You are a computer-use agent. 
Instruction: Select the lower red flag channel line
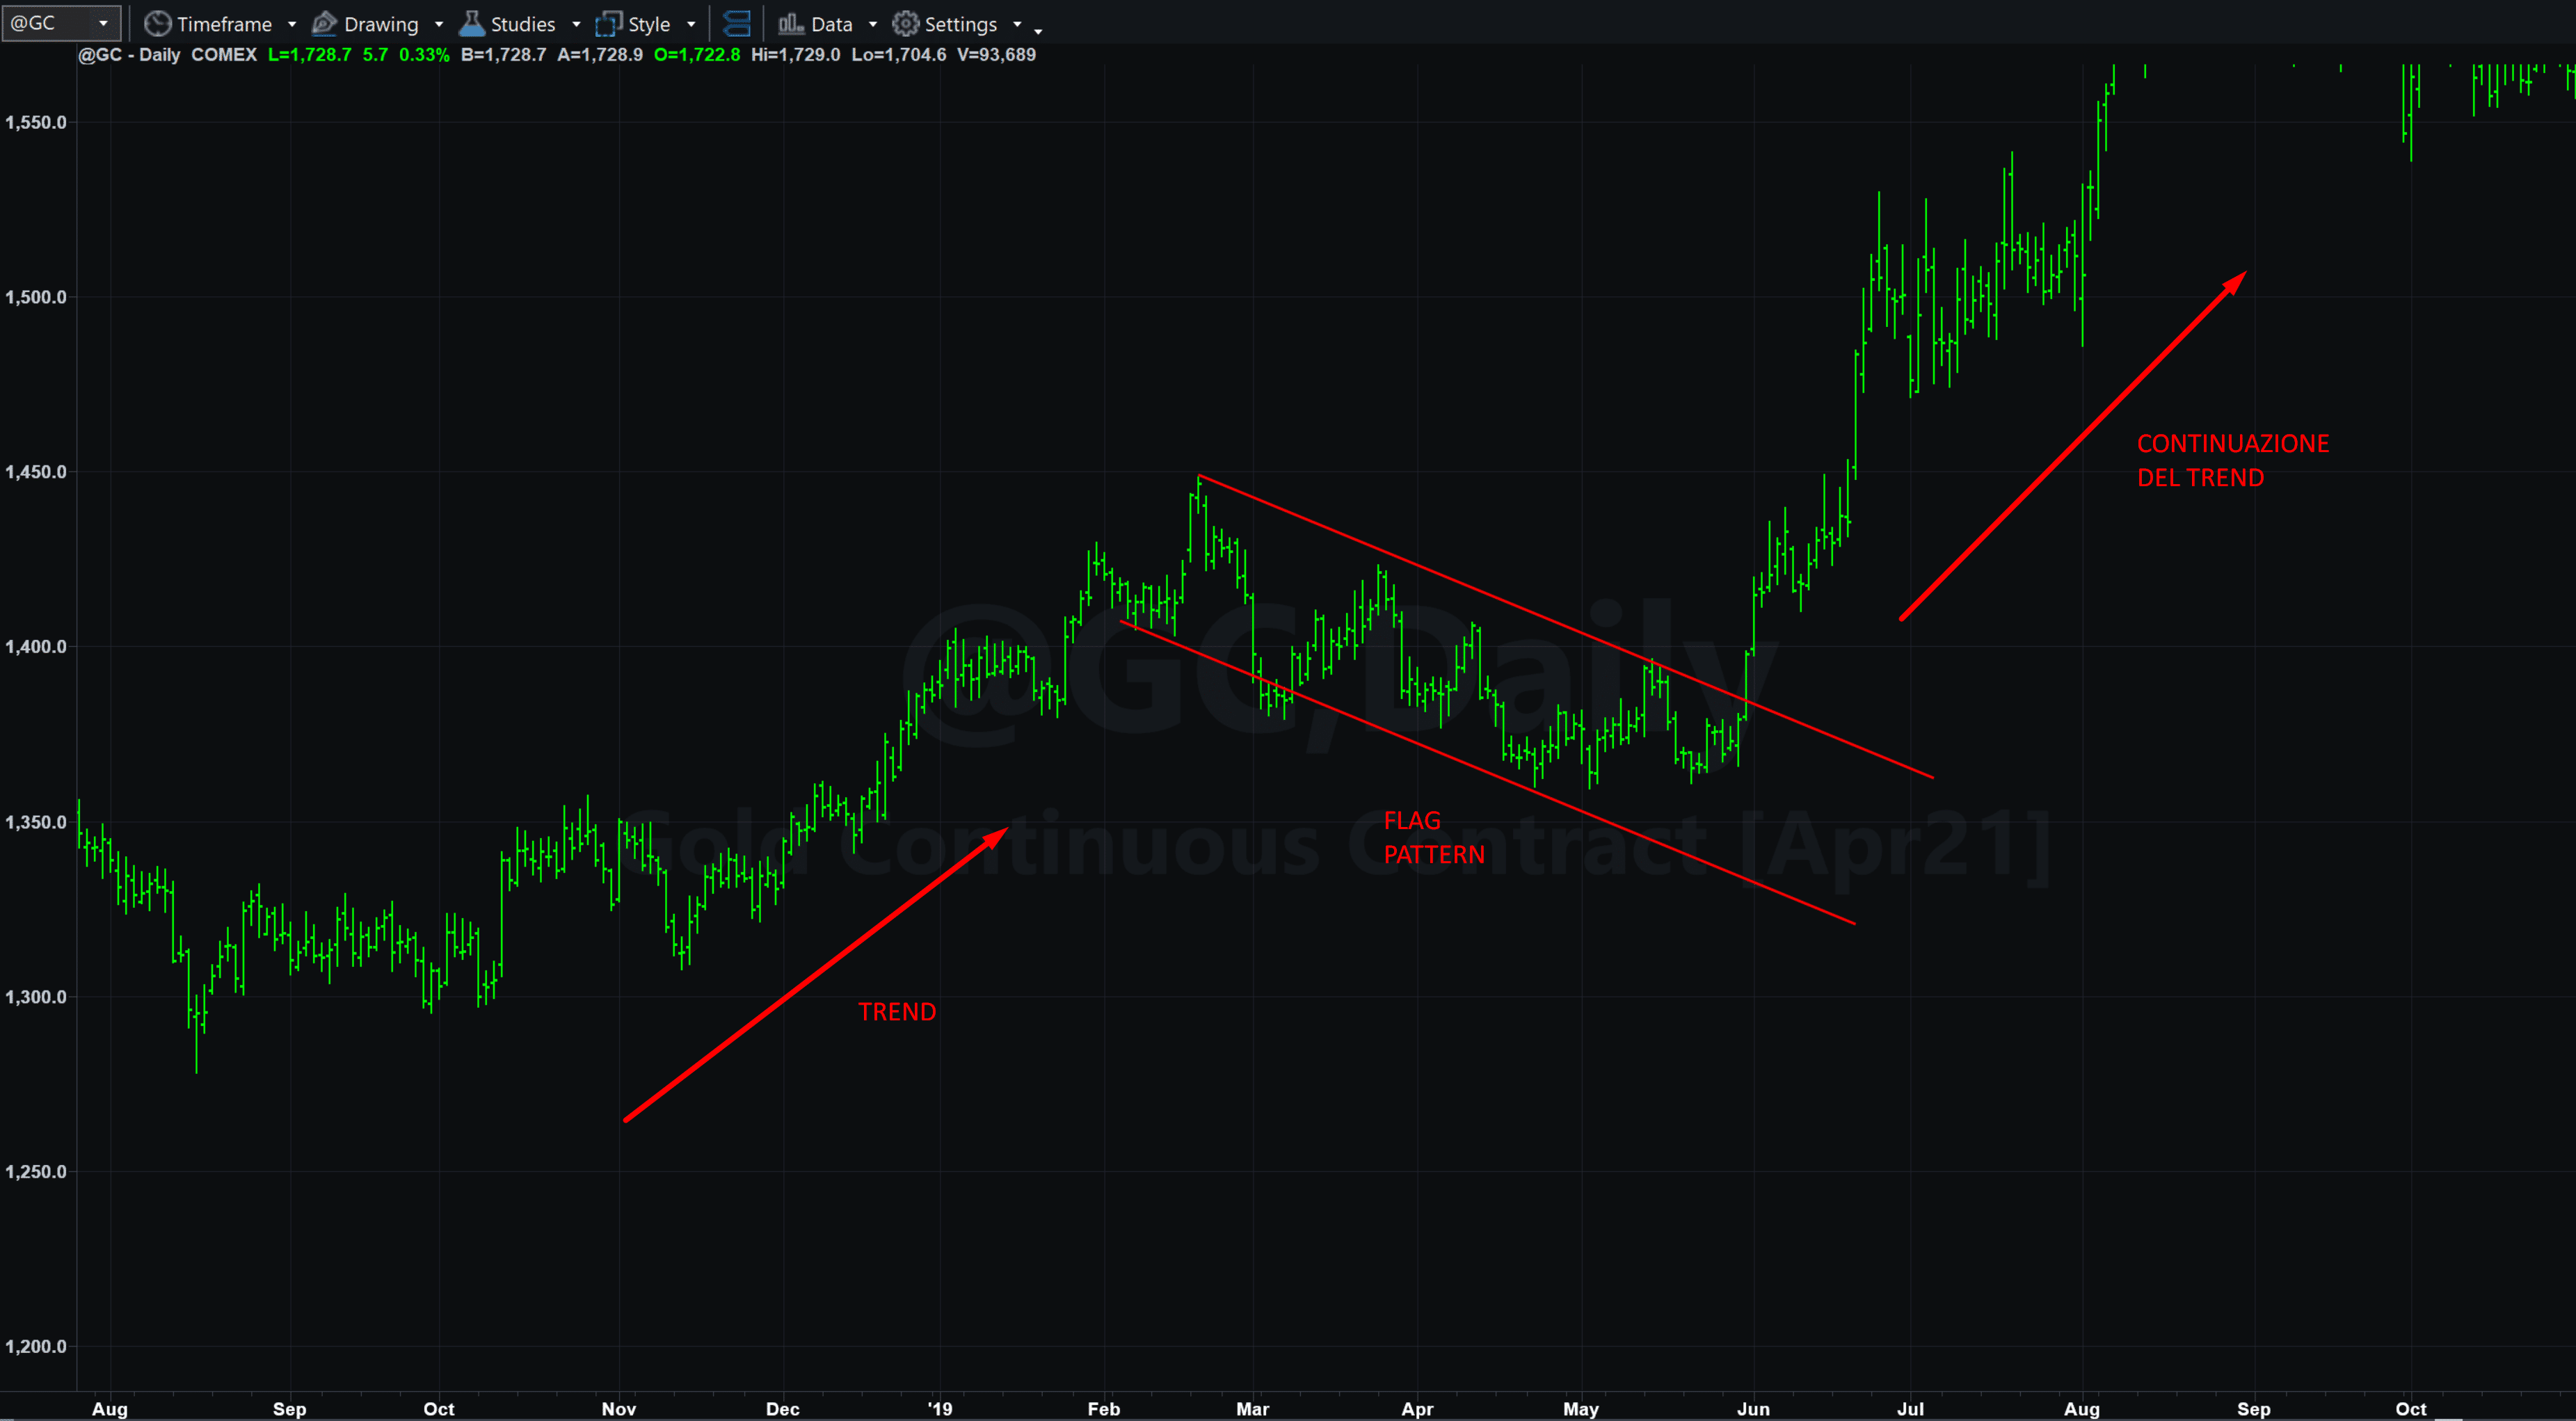point(1488,772)
